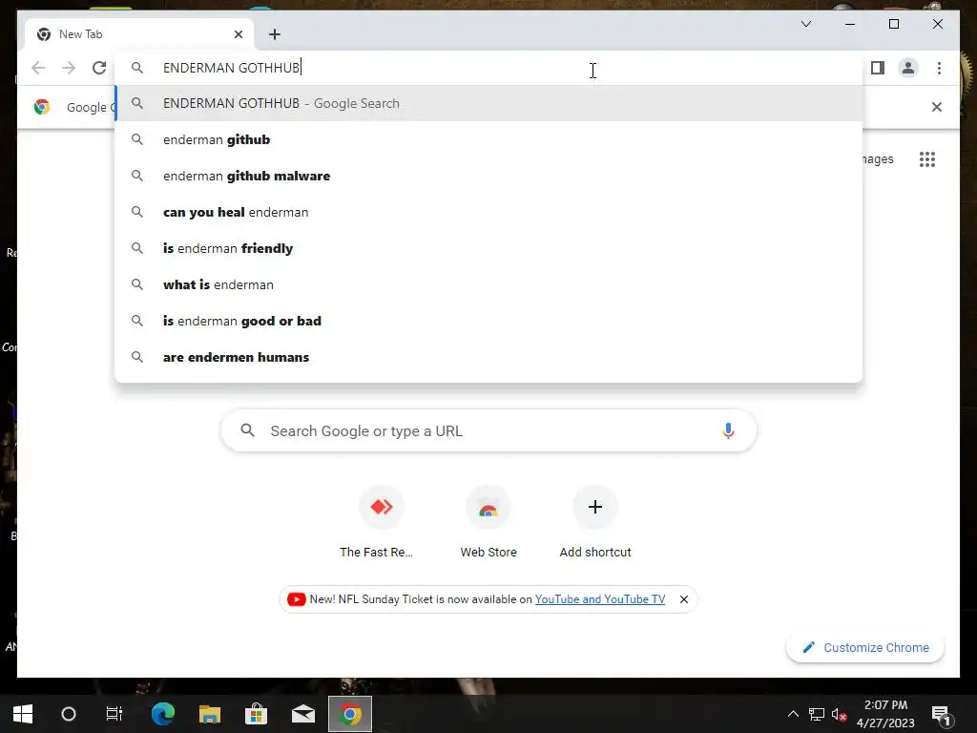Dismiss the Google Chrome infobar with X
Viewport: 977px width, 733px height.
[x=937, y=107]
